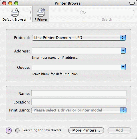Click the More Printers... button
The height and width of the screenshot is (139, 137).
pyautogui.click(x=86, y=130)
